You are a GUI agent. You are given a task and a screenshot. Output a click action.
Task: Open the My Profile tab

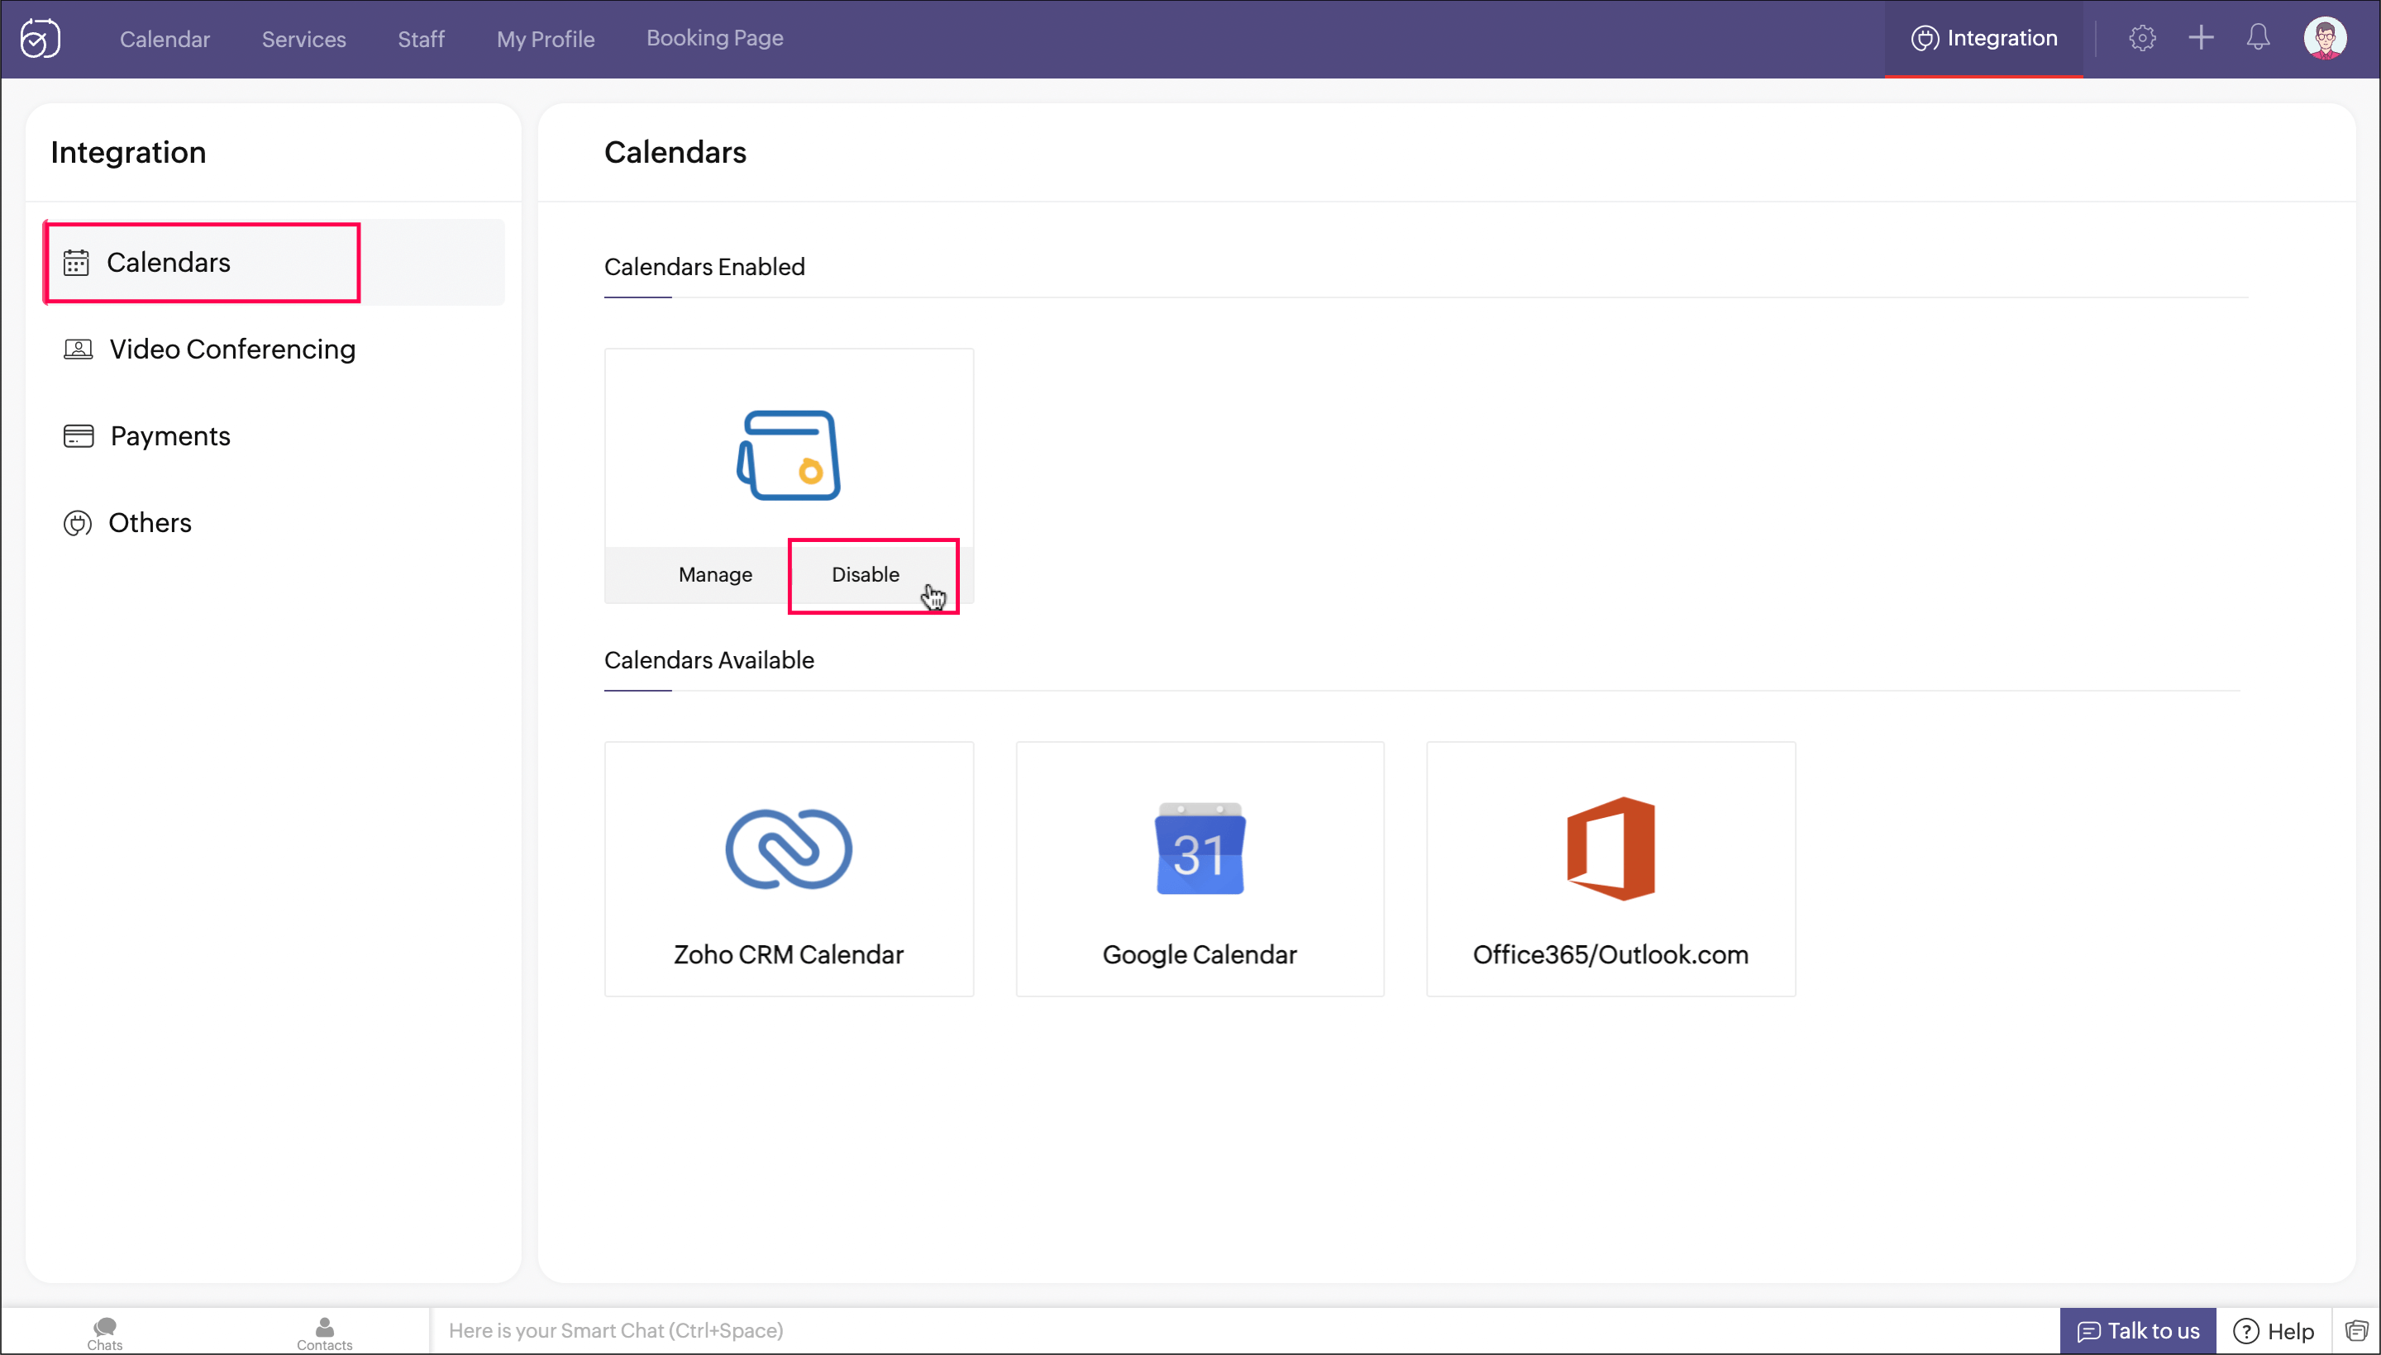[x=546, y=39]
